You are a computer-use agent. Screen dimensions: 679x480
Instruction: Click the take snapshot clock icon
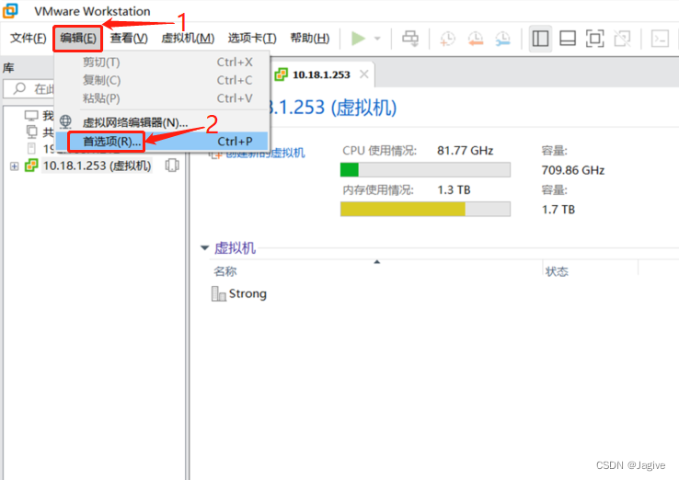[x=447, y=39]
